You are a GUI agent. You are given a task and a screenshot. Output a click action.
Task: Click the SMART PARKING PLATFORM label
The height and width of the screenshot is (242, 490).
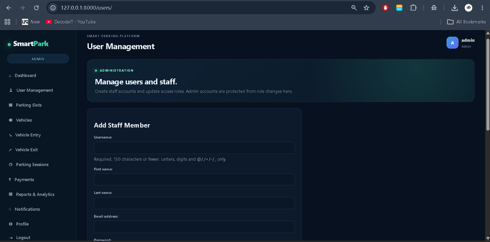113,36
